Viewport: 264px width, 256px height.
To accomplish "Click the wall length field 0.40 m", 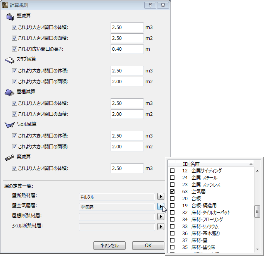I will click(127, 49).
